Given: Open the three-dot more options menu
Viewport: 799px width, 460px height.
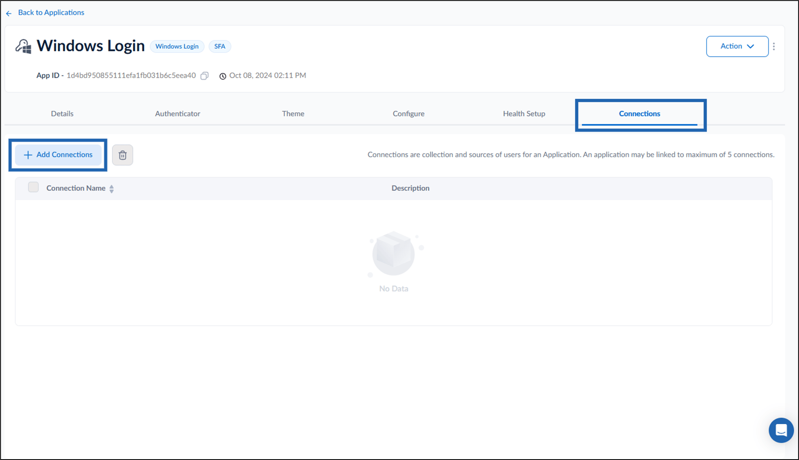Looking at the screenshot, I should 774,46.
